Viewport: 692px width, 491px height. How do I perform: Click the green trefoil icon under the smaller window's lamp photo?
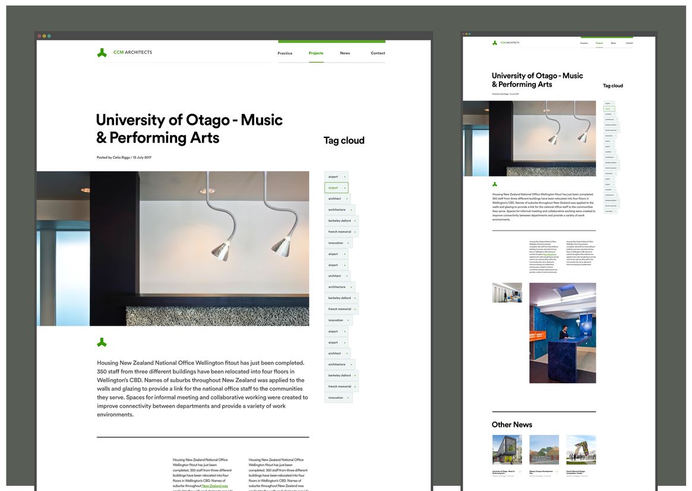point(495,184)
